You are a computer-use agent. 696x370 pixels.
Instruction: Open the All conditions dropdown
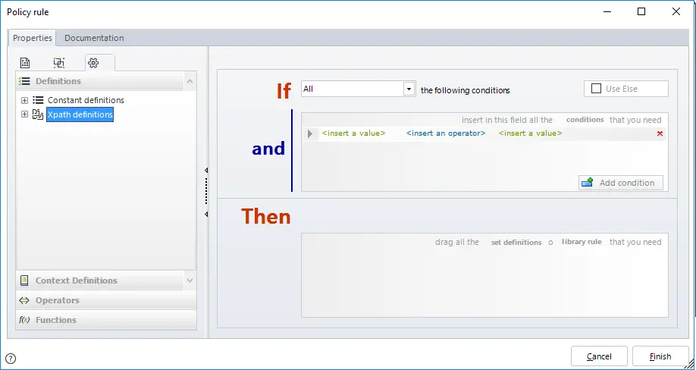click(409, 89)
